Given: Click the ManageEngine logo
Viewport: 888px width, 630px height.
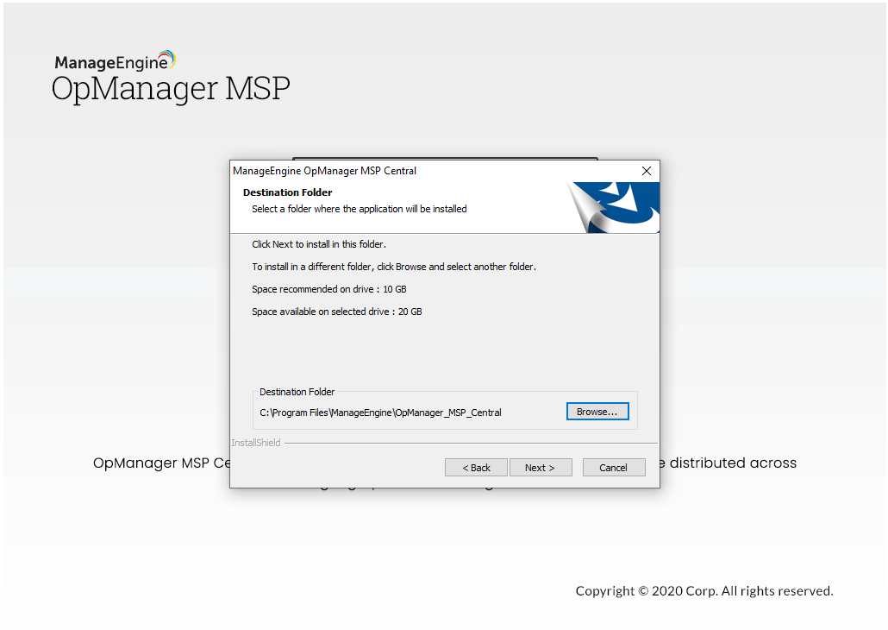Looking at the screenshot, I should 115,60.
